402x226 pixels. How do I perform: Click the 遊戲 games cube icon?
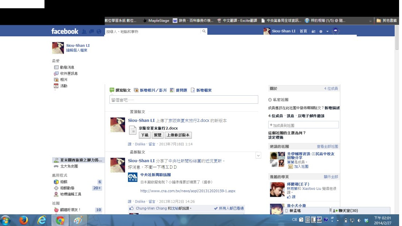coord(56,182)
